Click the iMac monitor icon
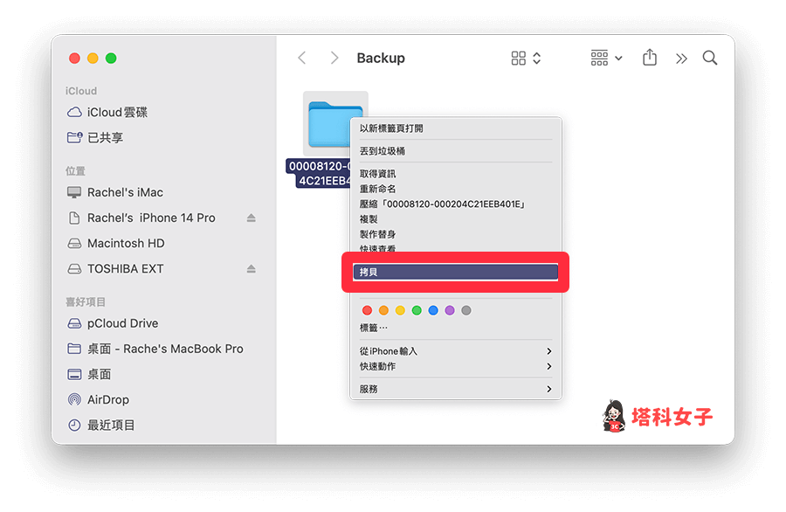786x512 pixels. click(74, 192)
